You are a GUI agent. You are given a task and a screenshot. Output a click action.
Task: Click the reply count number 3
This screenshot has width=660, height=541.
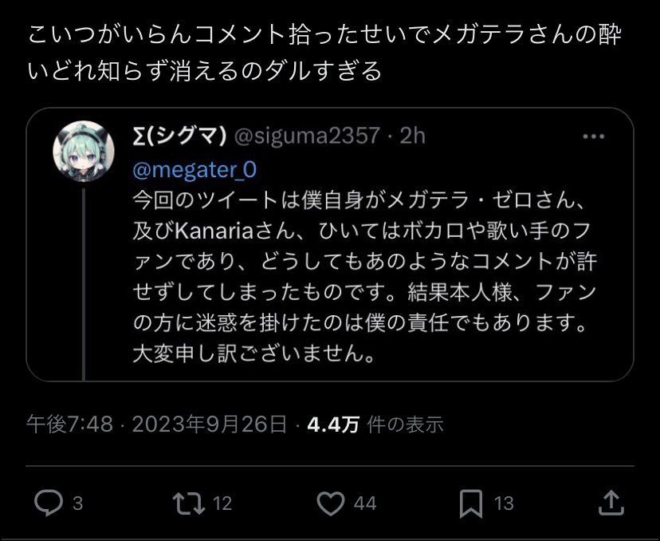point(78,503)
